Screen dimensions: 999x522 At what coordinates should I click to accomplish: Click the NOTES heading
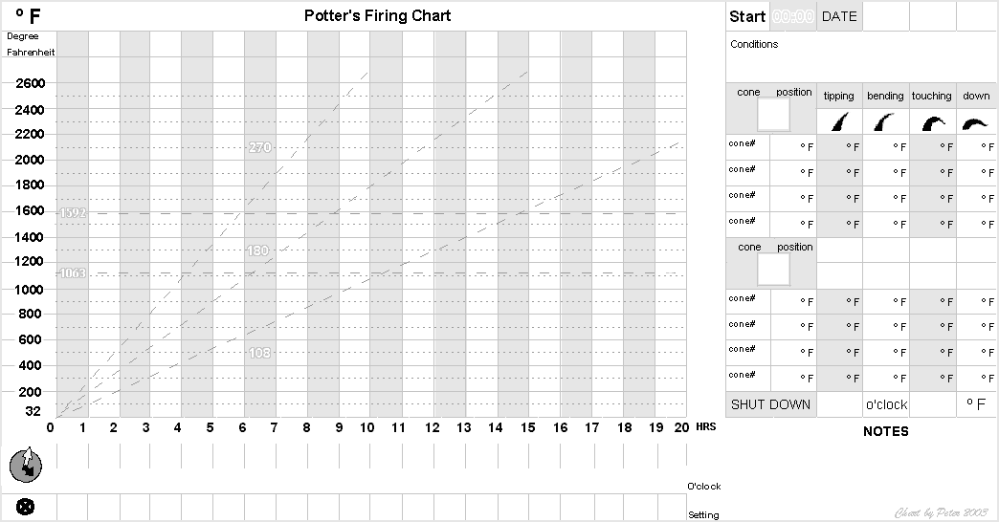tap(885, 431)
